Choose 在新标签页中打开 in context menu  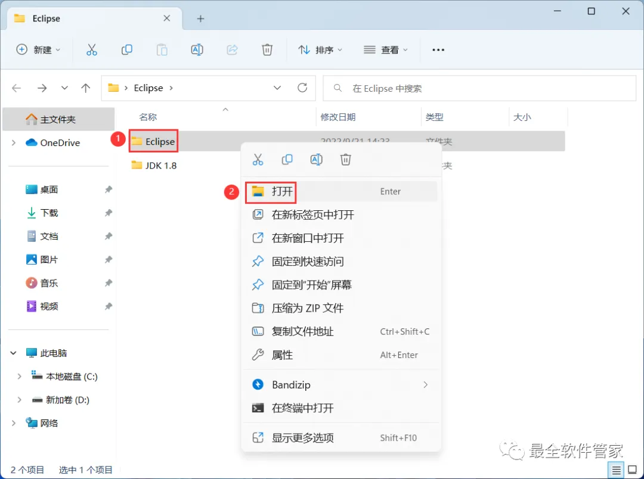click(341, 214)
